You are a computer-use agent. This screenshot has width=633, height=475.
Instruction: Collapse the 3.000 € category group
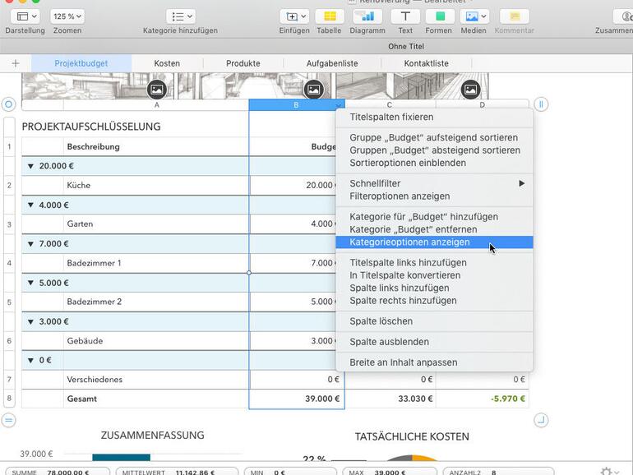(x=30, y=322)
